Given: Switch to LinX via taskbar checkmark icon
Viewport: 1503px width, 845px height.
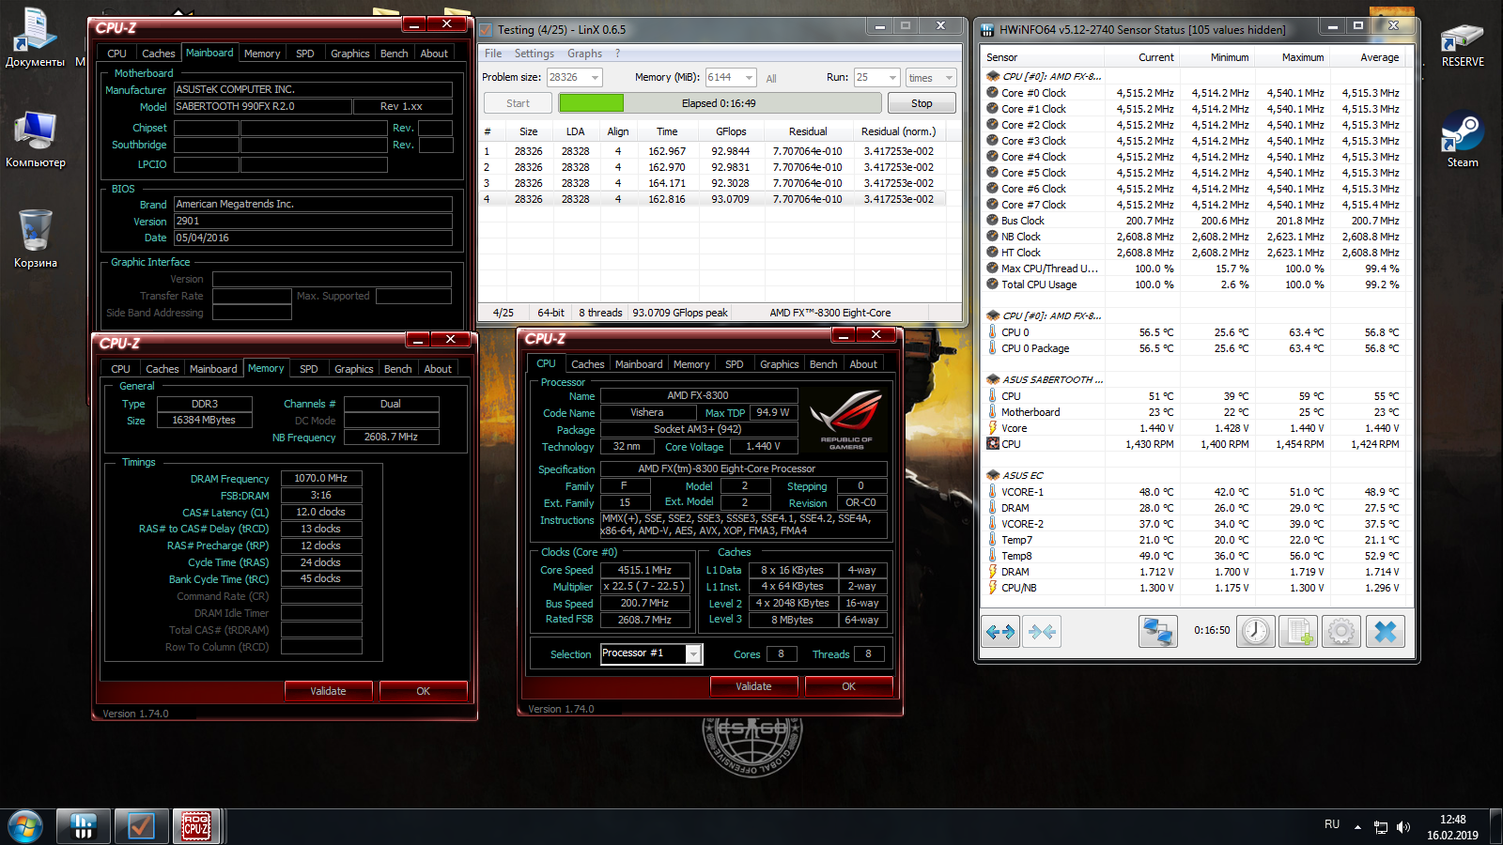Looking at the screenshot, I should 141,826.
